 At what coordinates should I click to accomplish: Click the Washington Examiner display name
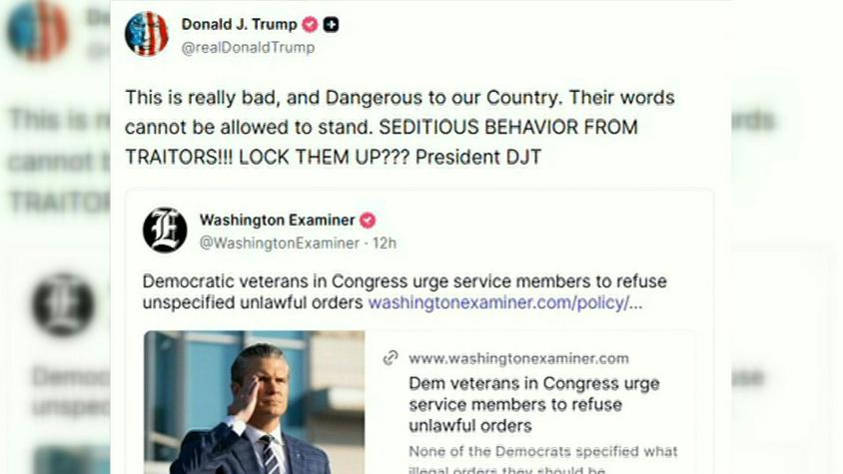tap(278, 220)
